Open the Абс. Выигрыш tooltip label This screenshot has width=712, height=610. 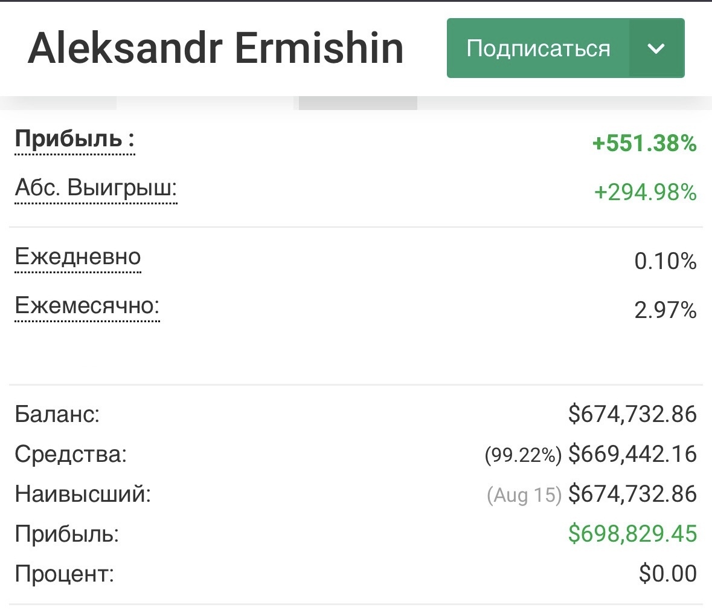click(x=95, y=189)
